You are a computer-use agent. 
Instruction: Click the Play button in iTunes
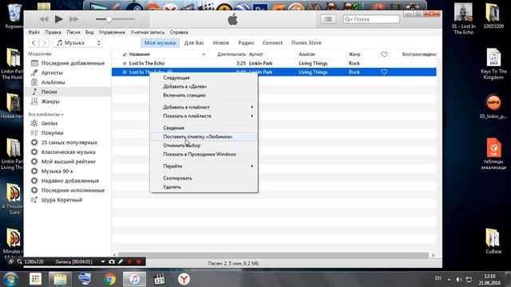(58, 19)
